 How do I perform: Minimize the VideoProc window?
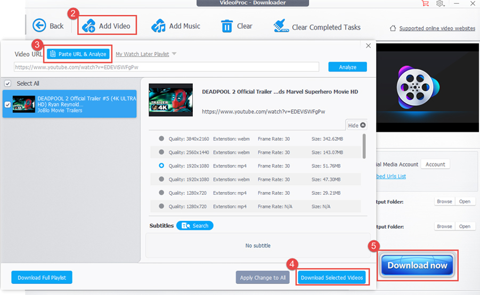click(x=457, y=3)
